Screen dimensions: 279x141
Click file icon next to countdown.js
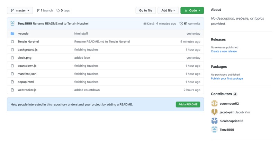tap(12, 66)
